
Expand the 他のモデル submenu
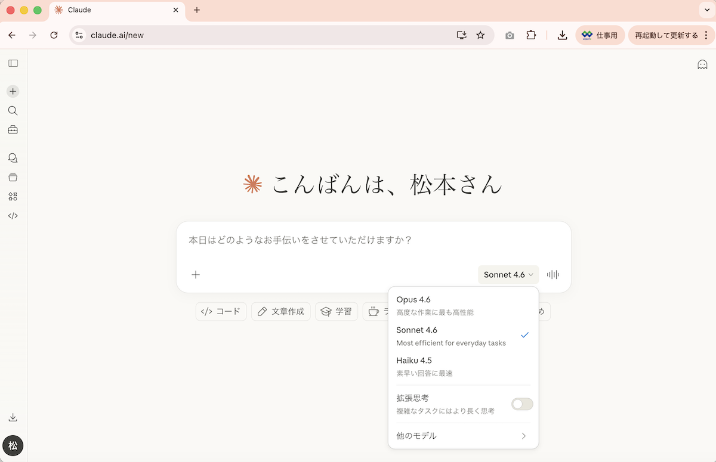tap(463, 436)
